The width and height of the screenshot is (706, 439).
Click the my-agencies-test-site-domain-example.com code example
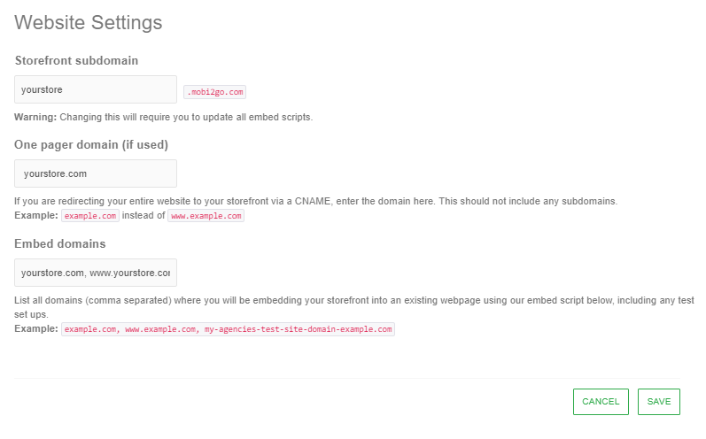coord(298,328)
